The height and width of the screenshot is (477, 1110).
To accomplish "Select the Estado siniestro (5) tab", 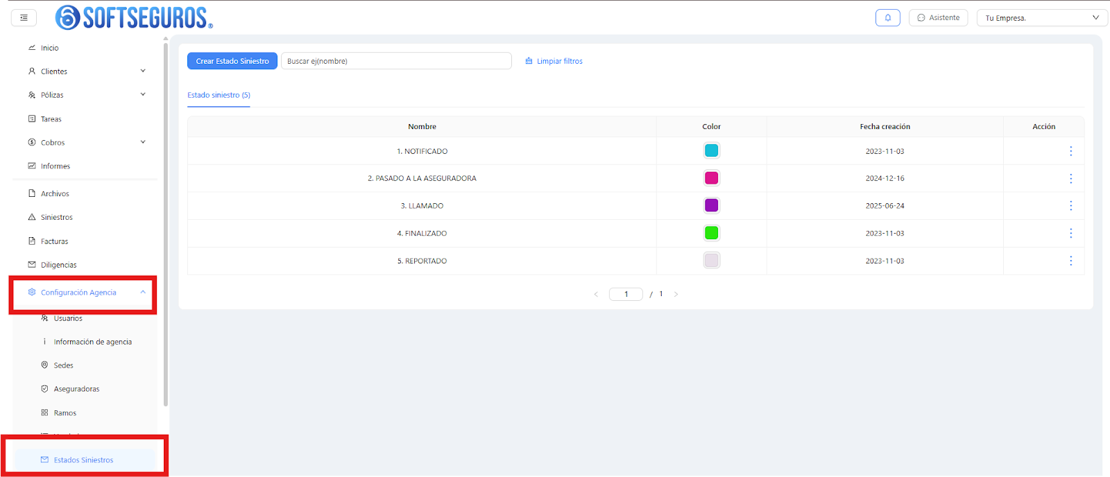I will click(x=219, y=95).
